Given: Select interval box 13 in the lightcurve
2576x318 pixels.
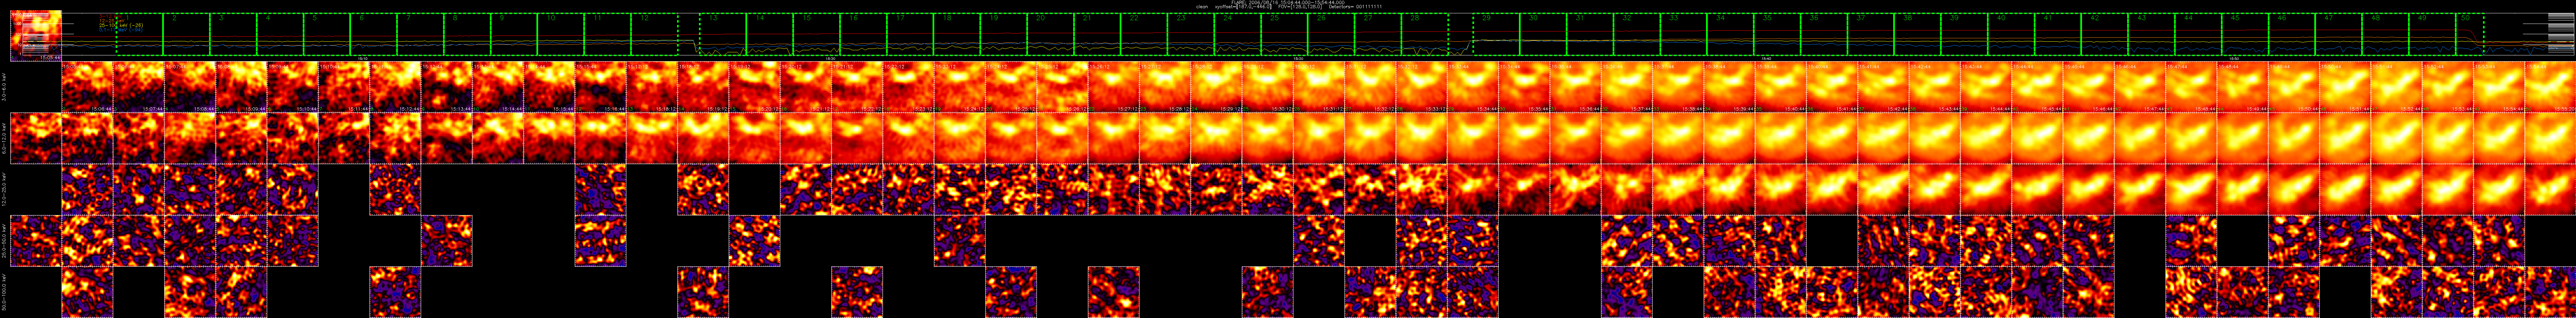Looking at the screenshot, I should 723,34.
